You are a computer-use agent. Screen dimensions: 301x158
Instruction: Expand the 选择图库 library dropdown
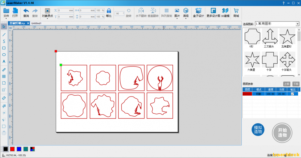click(297, 24)
